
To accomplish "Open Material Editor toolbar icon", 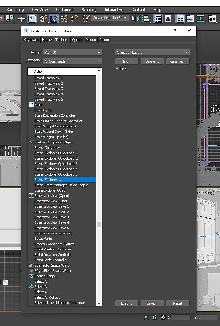I will tap(212, 19).
